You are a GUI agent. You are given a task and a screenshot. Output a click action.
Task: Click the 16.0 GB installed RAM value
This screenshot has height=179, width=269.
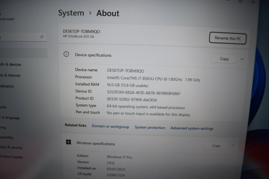tap(128, 85)
